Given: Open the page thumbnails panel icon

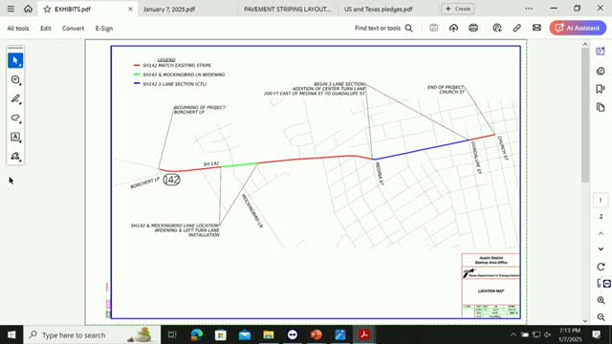Looking at the screenshot, I should click(x=601, y=107).
